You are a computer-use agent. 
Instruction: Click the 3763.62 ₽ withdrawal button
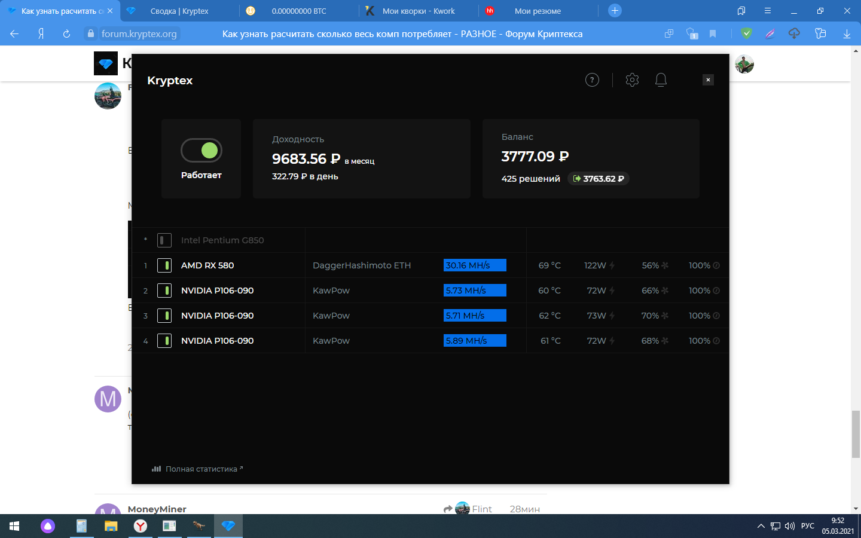(598, 179)
